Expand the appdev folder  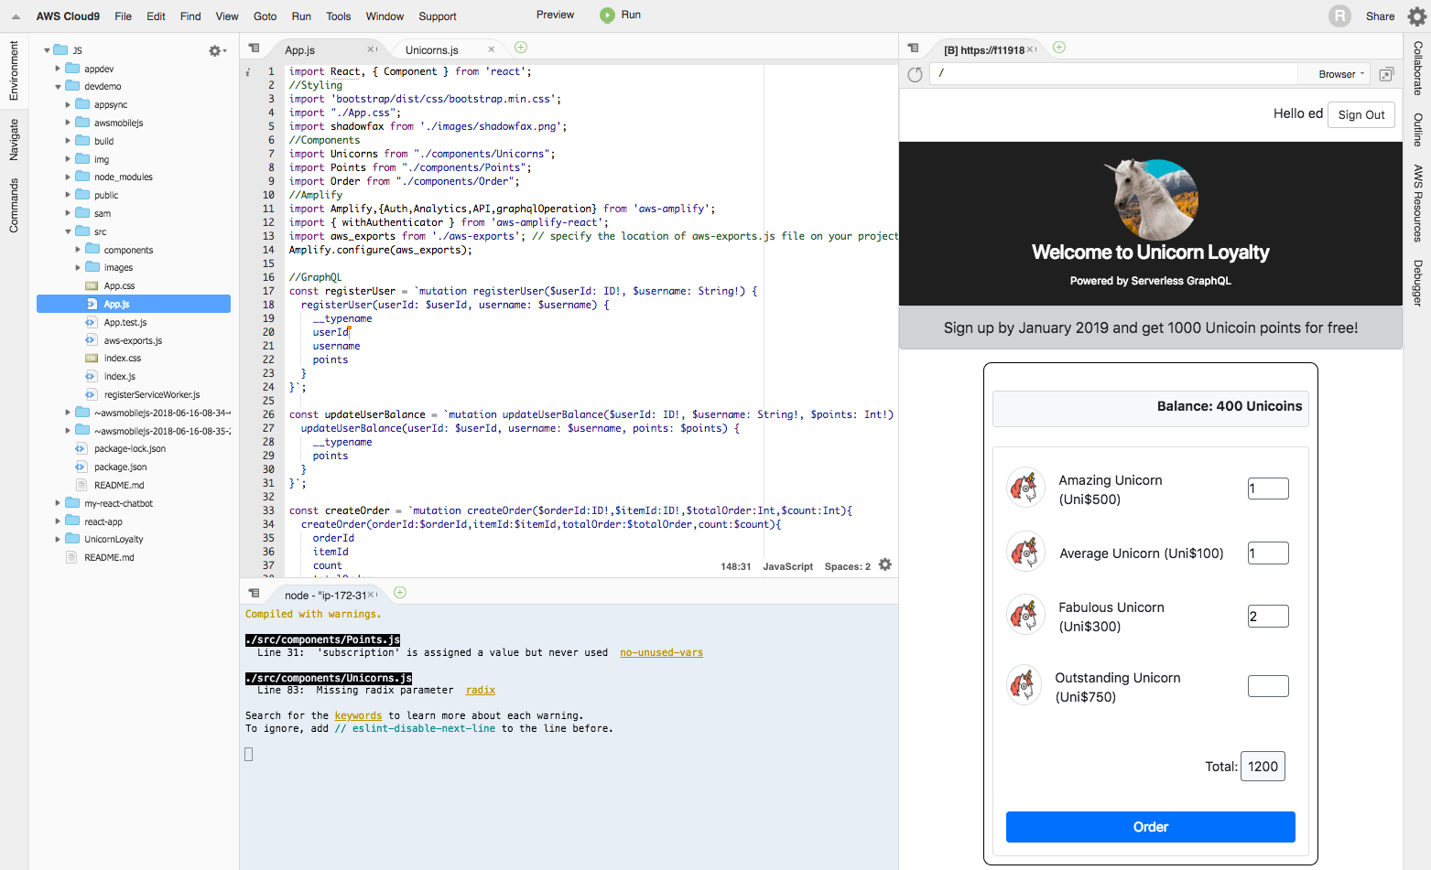(x=58, y=69)
